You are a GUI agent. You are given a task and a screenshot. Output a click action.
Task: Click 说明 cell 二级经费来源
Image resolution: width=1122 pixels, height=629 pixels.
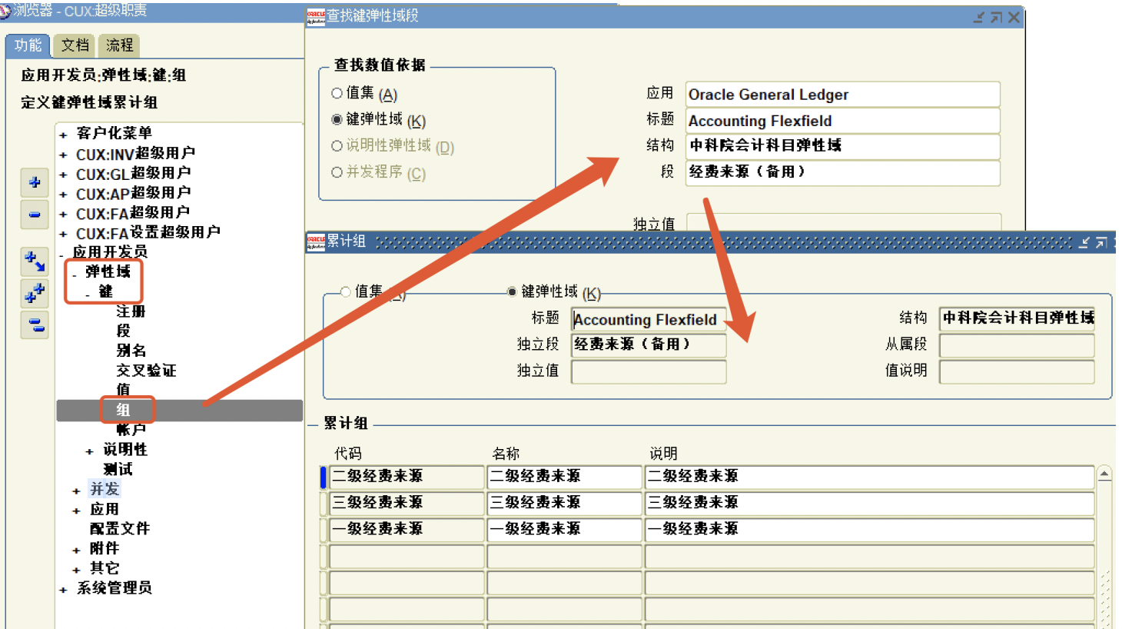pos(869,477)
